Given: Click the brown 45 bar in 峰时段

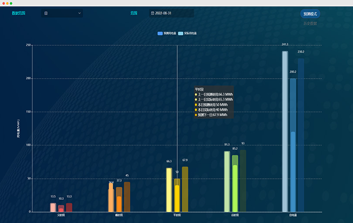Looking at the screenshot, I should pos(127,197).
